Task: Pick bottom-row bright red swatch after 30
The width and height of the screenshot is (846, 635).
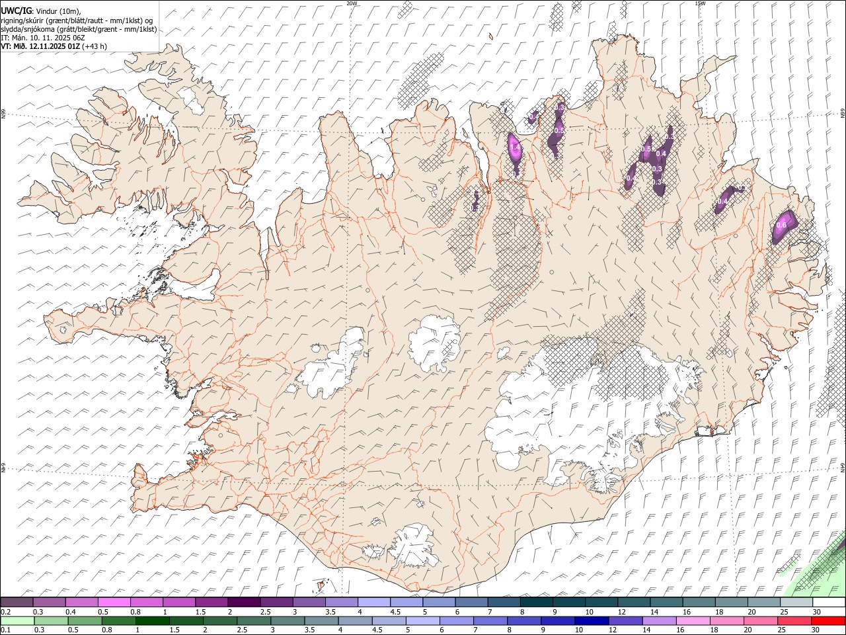Action: [828, 621]
